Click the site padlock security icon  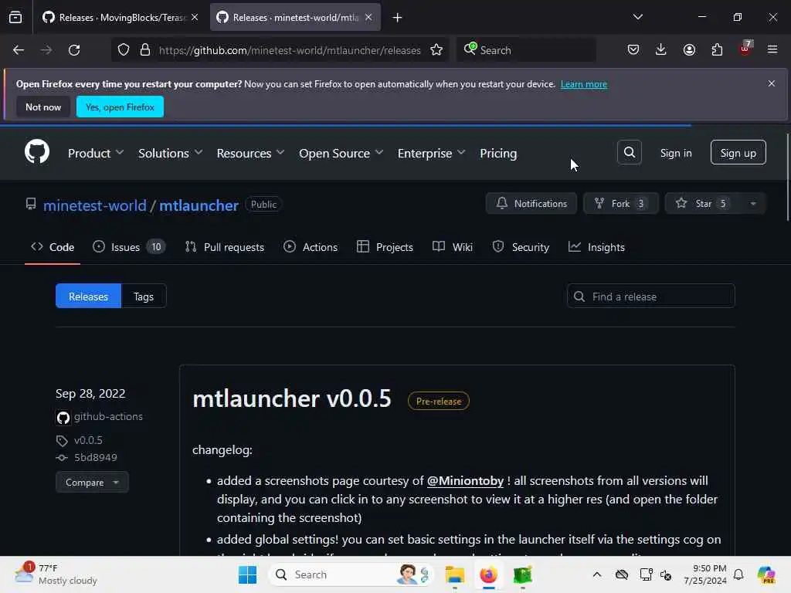point(145,50)
